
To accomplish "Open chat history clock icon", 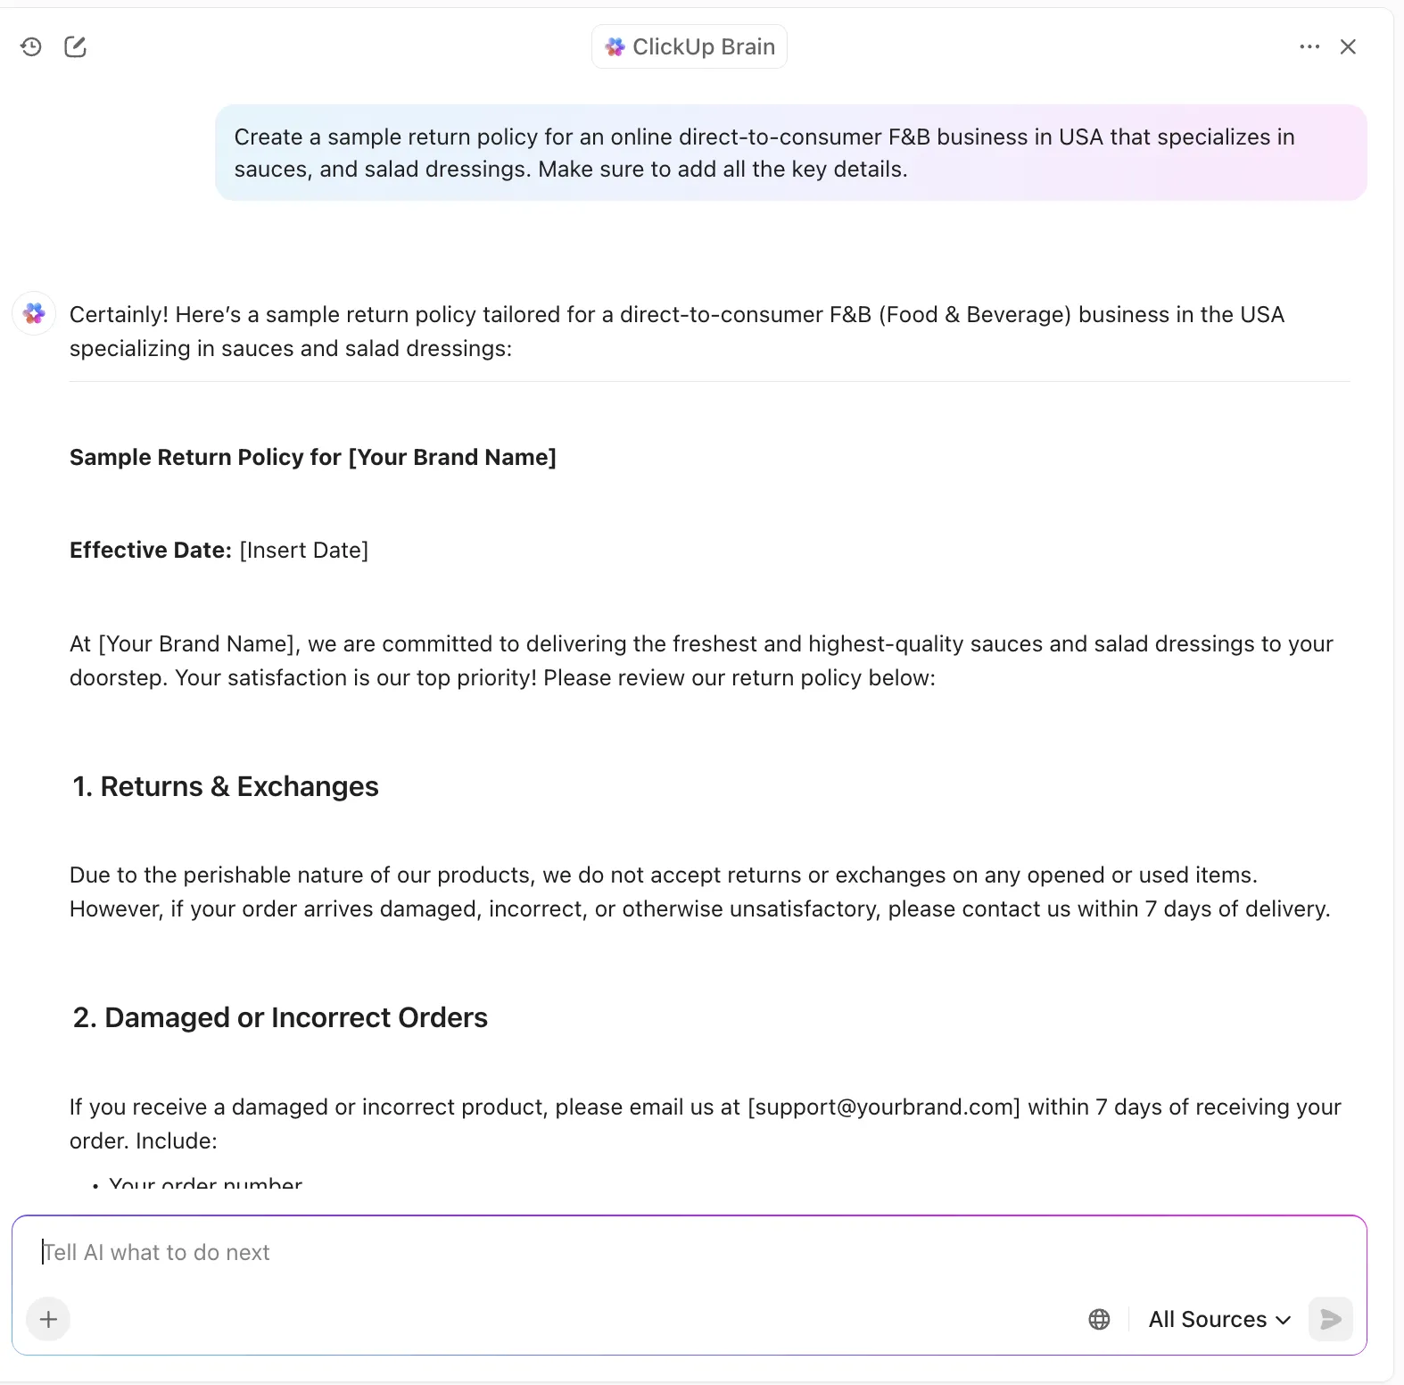I will 31,46.
